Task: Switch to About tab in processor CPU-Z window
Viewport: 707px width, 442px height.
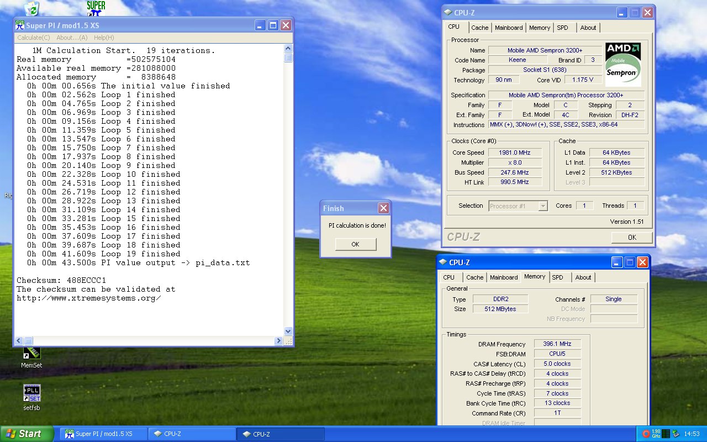Action: 588,28
